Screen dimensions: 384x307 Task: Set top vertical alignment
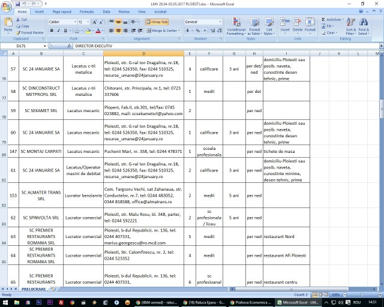tap(112, 22)
